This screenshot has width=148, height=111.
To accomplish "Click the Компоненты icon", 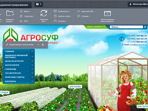I will tap(55, 11).
